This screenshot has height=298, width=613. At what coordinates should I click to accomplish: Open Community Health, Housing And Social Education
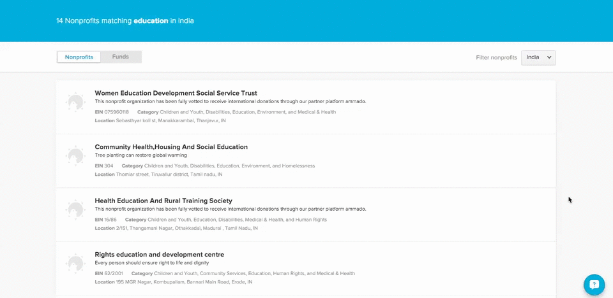[x=171, y=147]
